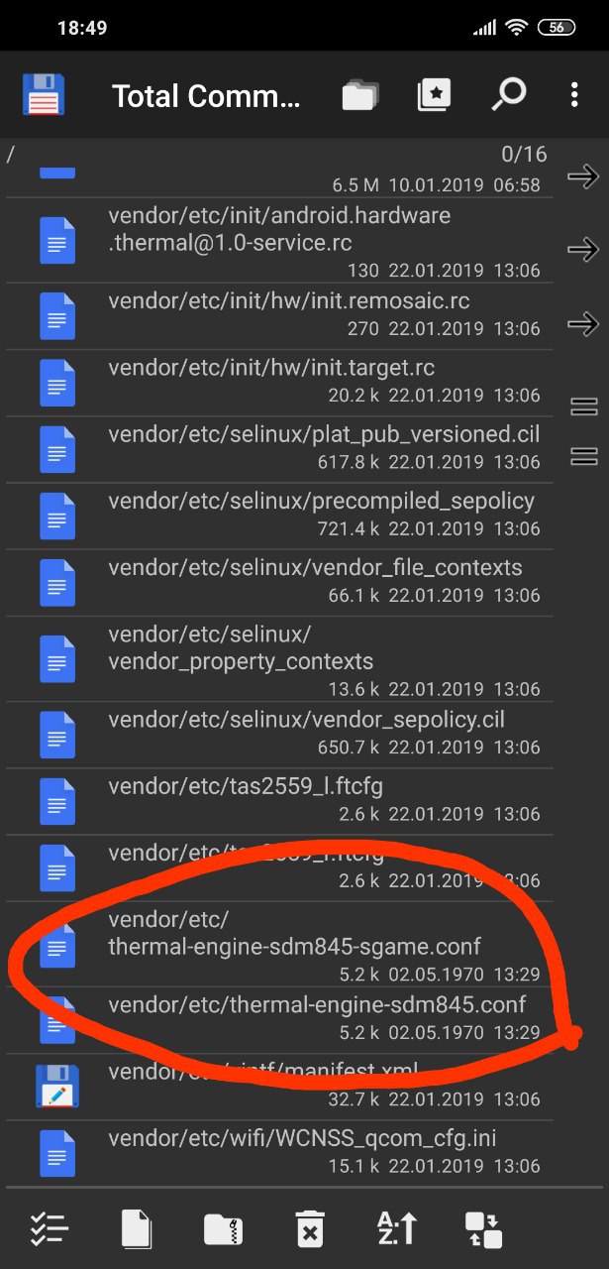609x1269 pixels.
Task: Tap the delete trash icon
Action: tap(309, 1229)
